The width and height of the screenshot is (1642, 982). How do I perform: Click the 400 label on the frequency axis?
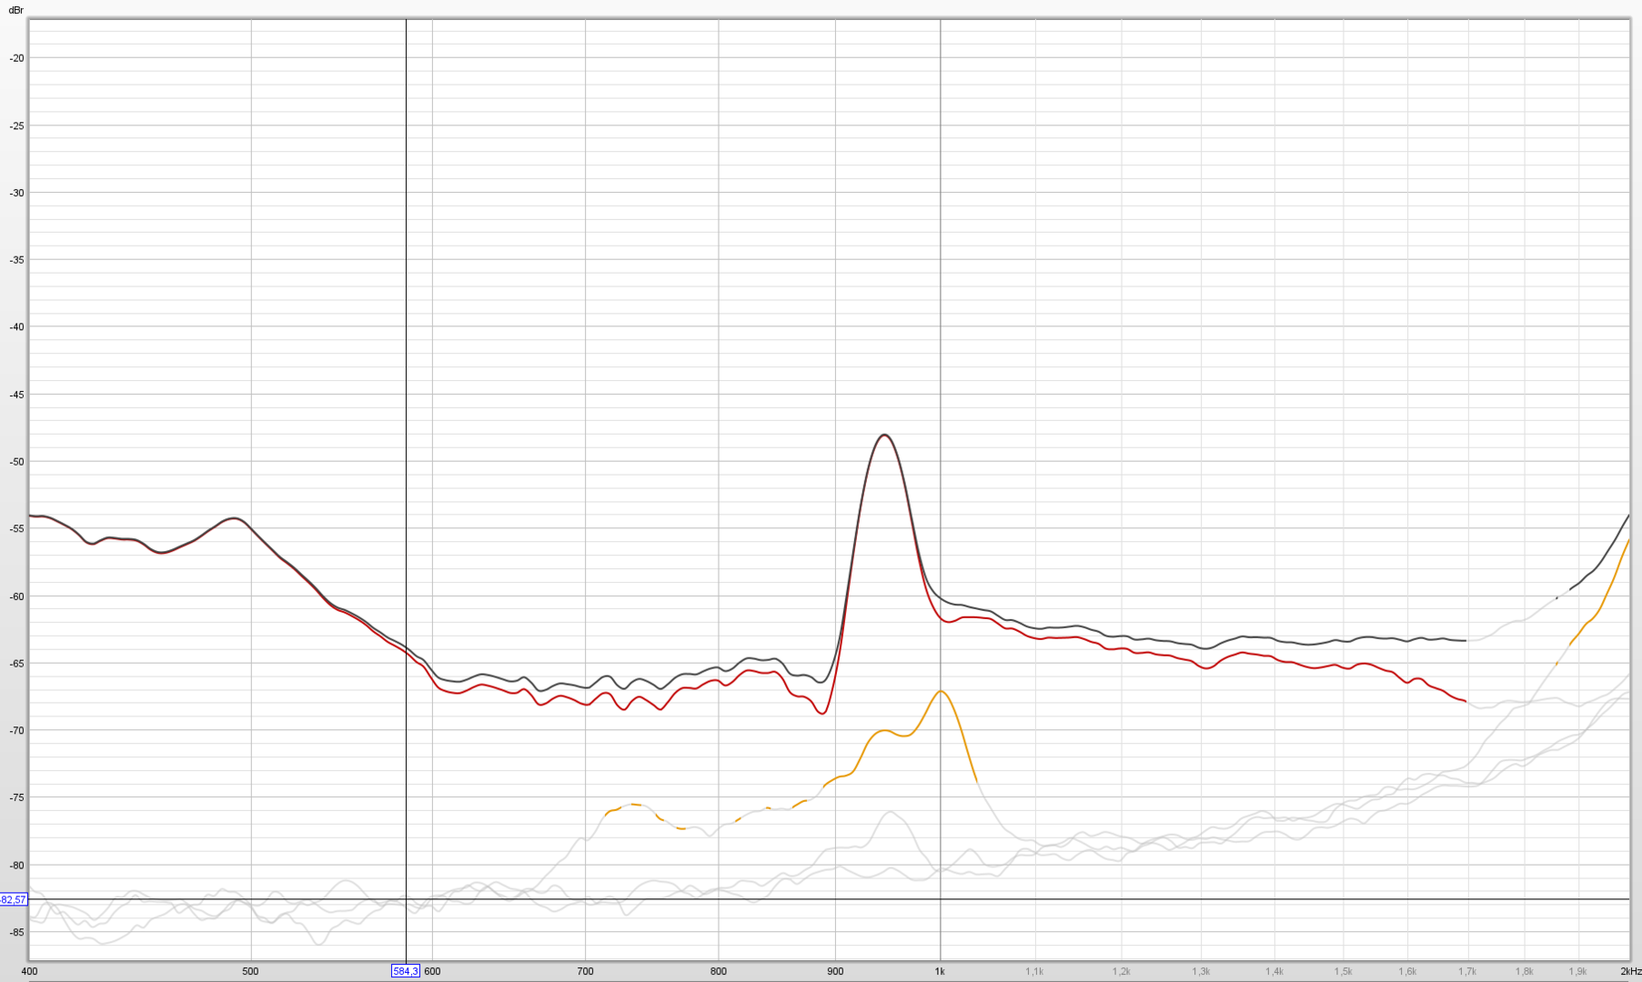point(29,971)
